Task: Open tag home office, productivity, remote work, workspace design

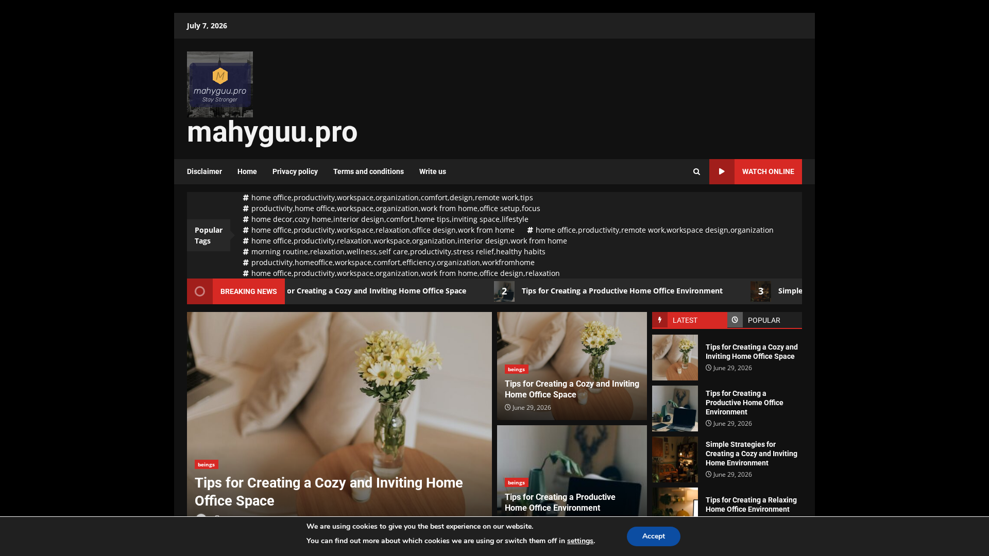Action: tap(651, 230)
